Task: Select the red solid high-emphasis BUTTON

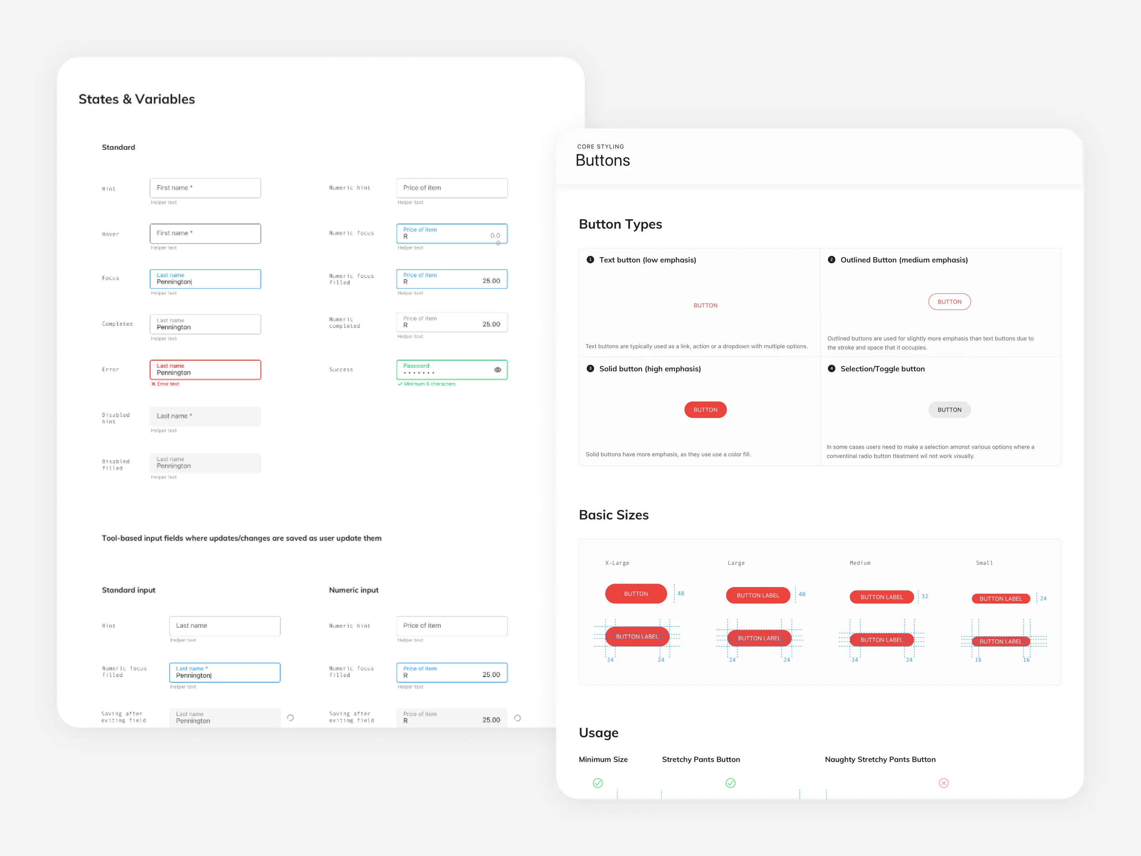Action: tap(705, 409)
